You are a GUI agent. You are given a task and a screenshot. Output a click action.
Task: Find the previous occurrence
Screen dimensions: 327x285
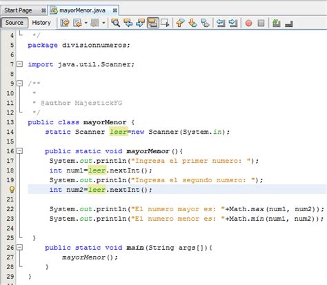tap(128, 23)
